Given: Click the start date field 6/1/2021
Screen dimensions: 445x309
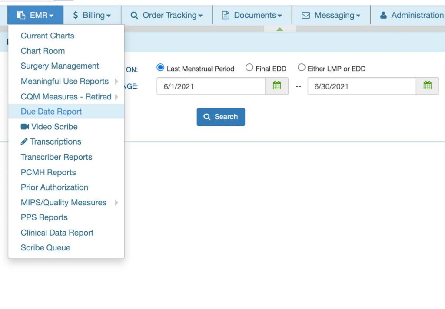Looking at the screenshot, I should coord(211,86).
